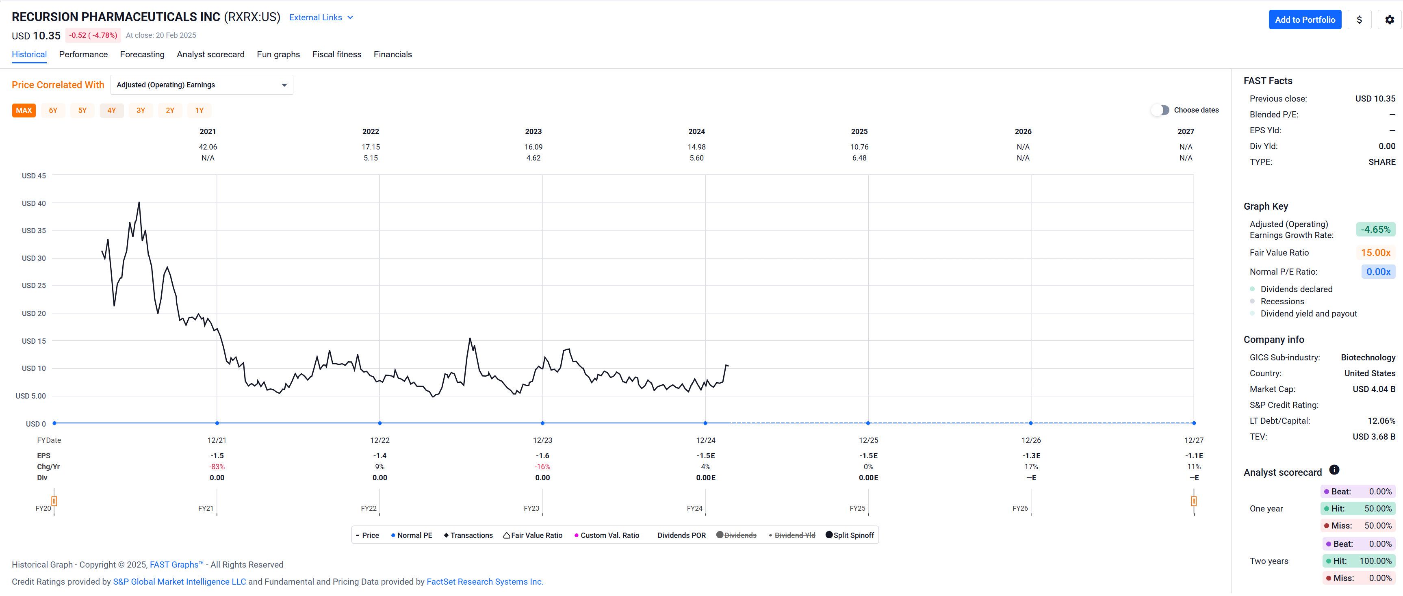Select the 5Y time range

pos(82,111)
